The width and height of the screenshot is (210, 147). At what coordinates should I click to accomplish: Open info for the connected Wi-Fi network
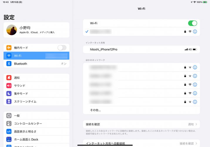click(195, 32)
